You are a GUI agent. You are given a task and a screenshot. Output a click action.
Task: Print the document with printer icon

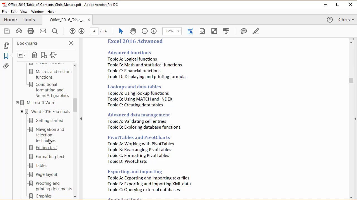31,31
